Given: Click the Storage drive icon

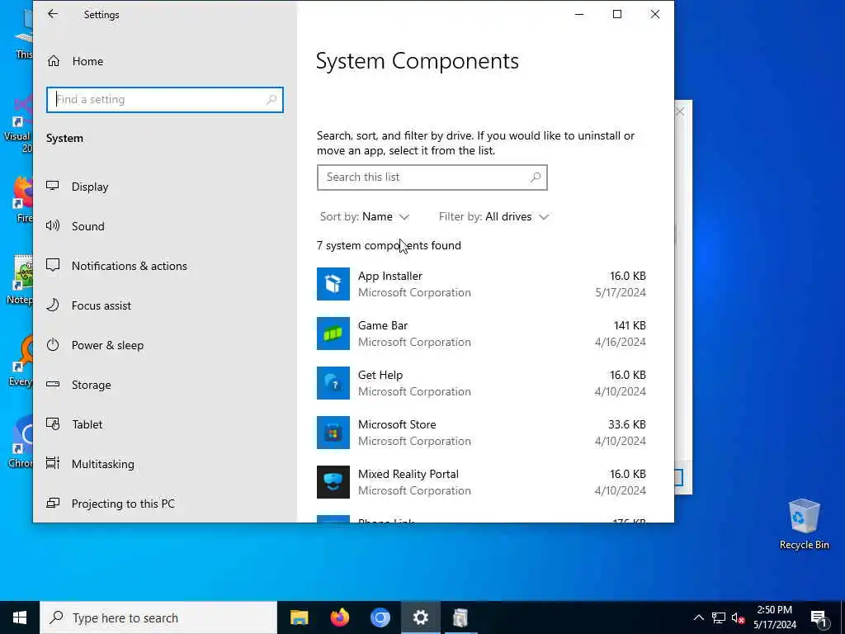Looking at the screenshot, I should [53, 385].
